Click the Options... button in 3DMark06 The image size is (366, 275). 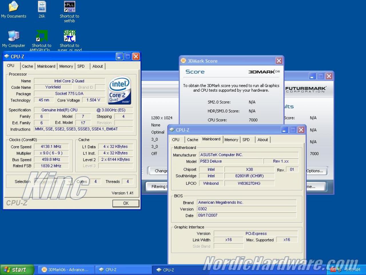click(316, 171)
